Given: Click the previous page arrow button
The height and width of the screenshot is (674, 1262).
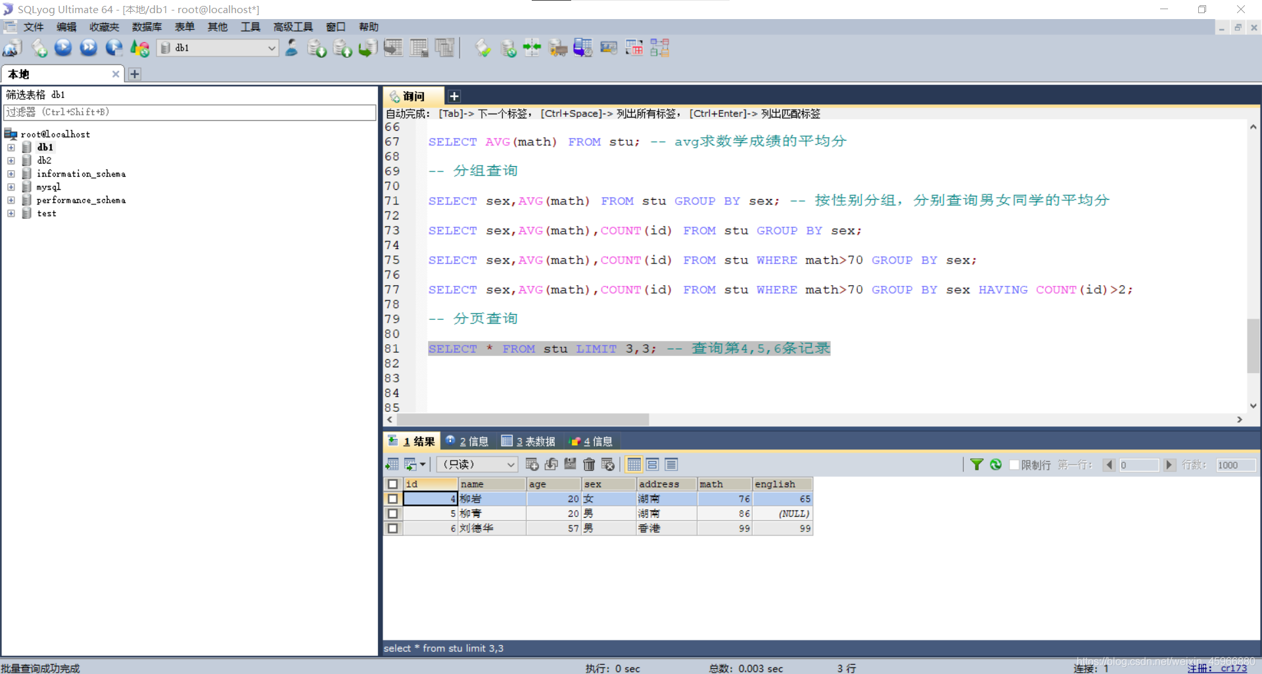Looking at the screenshot, I should point(1110,465).
